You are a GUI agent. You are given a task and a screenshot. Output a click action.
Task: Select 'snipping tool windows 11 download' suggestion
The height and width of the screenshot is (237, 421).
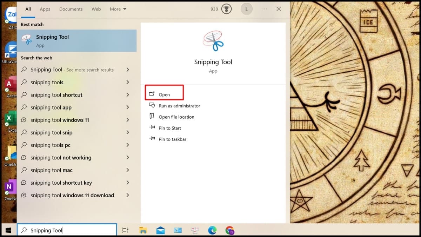tap(72, 195)
